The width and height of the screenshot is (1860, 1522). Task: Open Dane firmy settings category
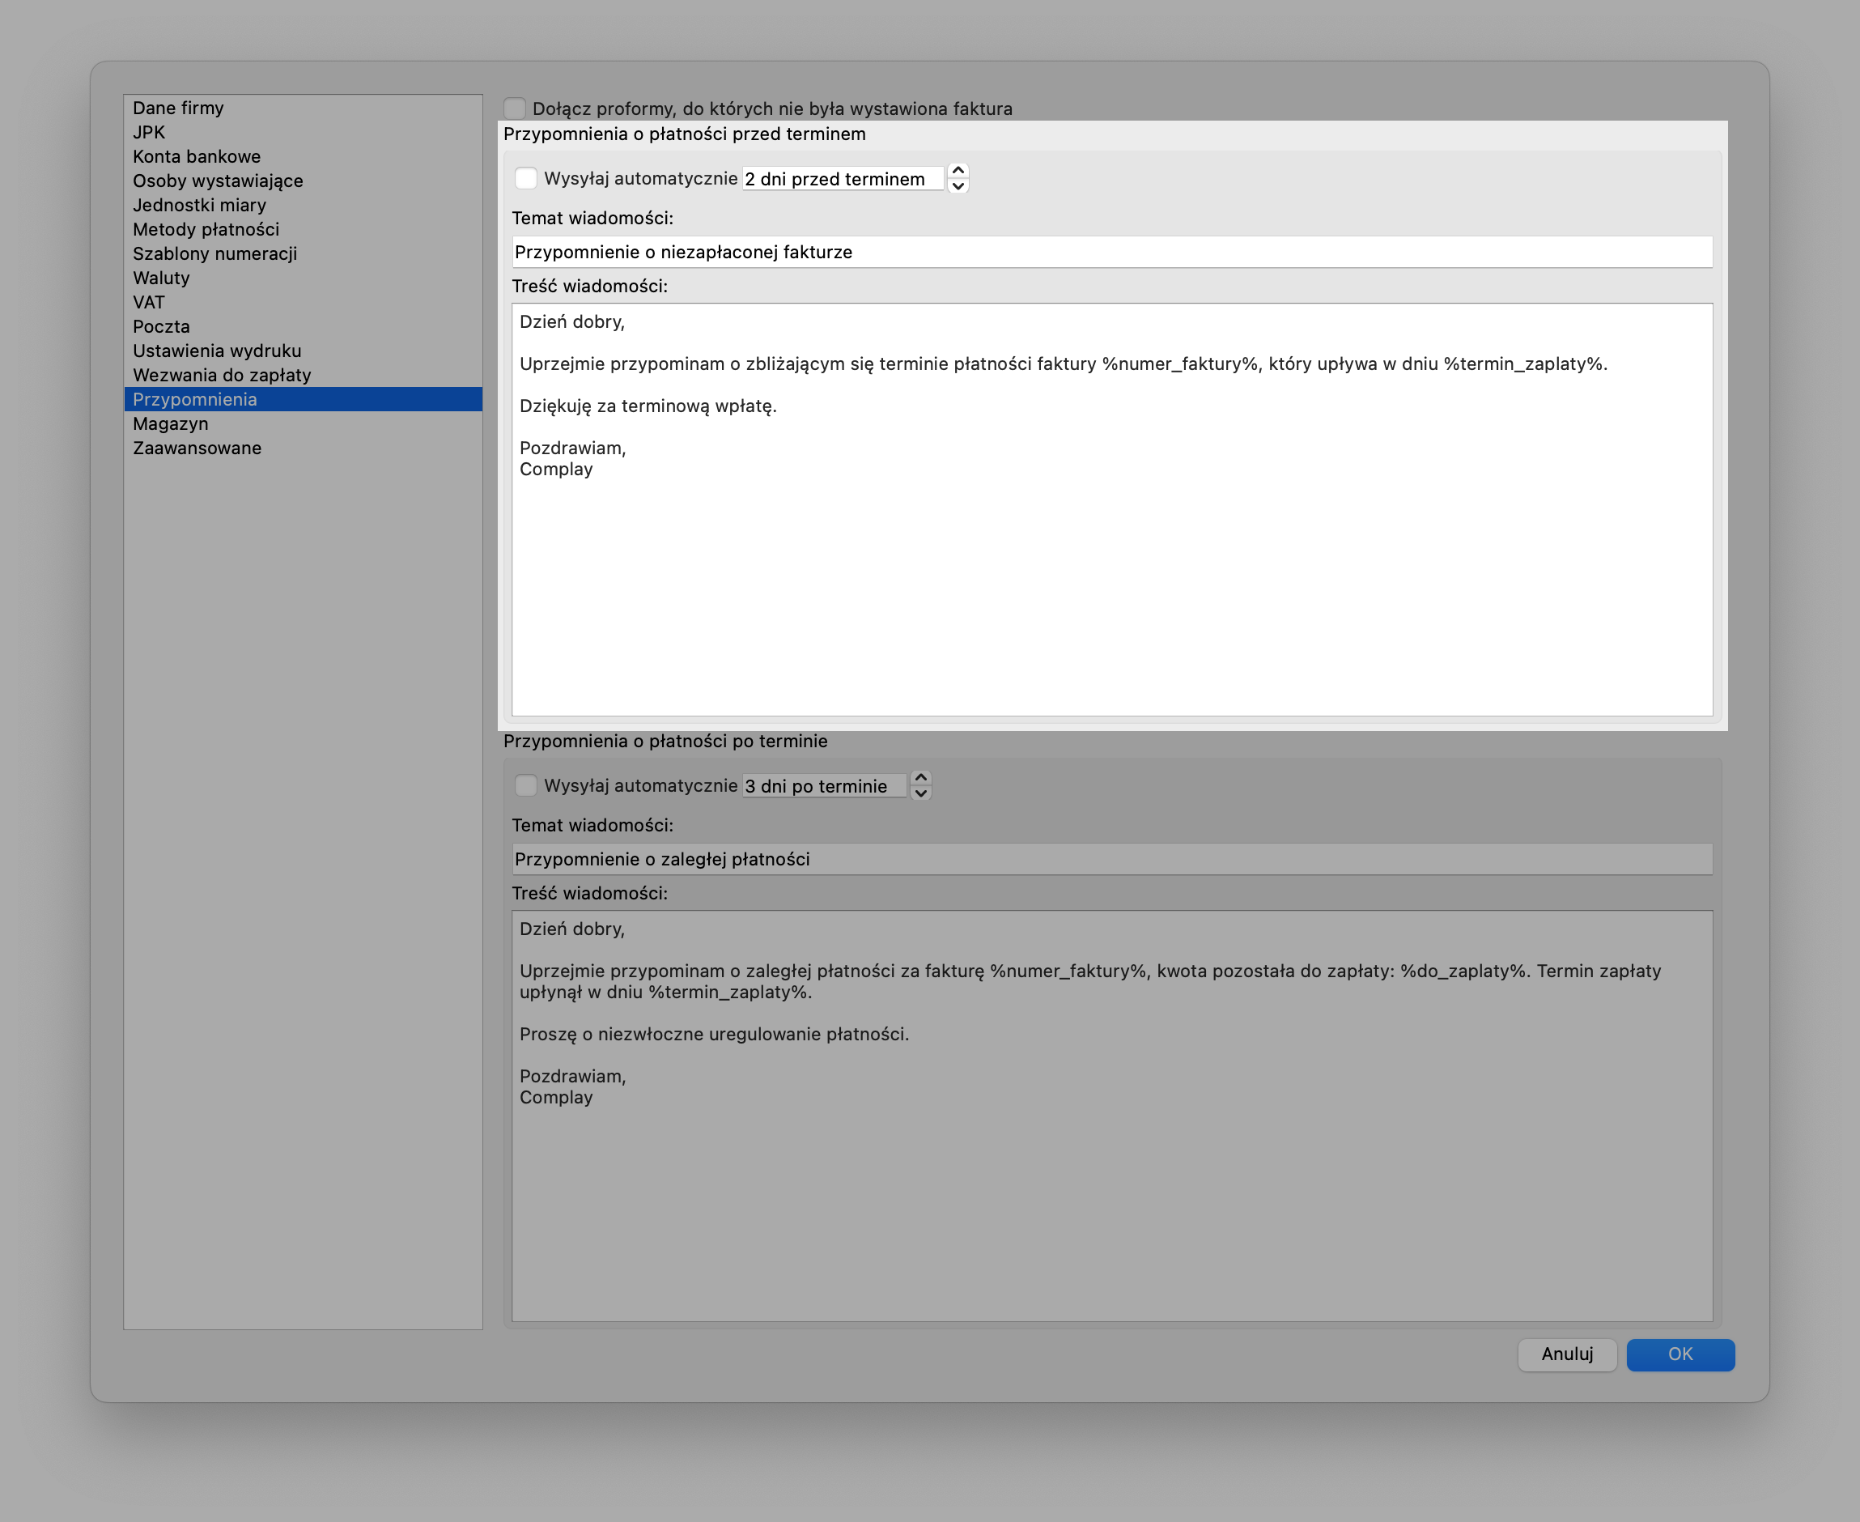pyautogui.click(x=303, y=108)
